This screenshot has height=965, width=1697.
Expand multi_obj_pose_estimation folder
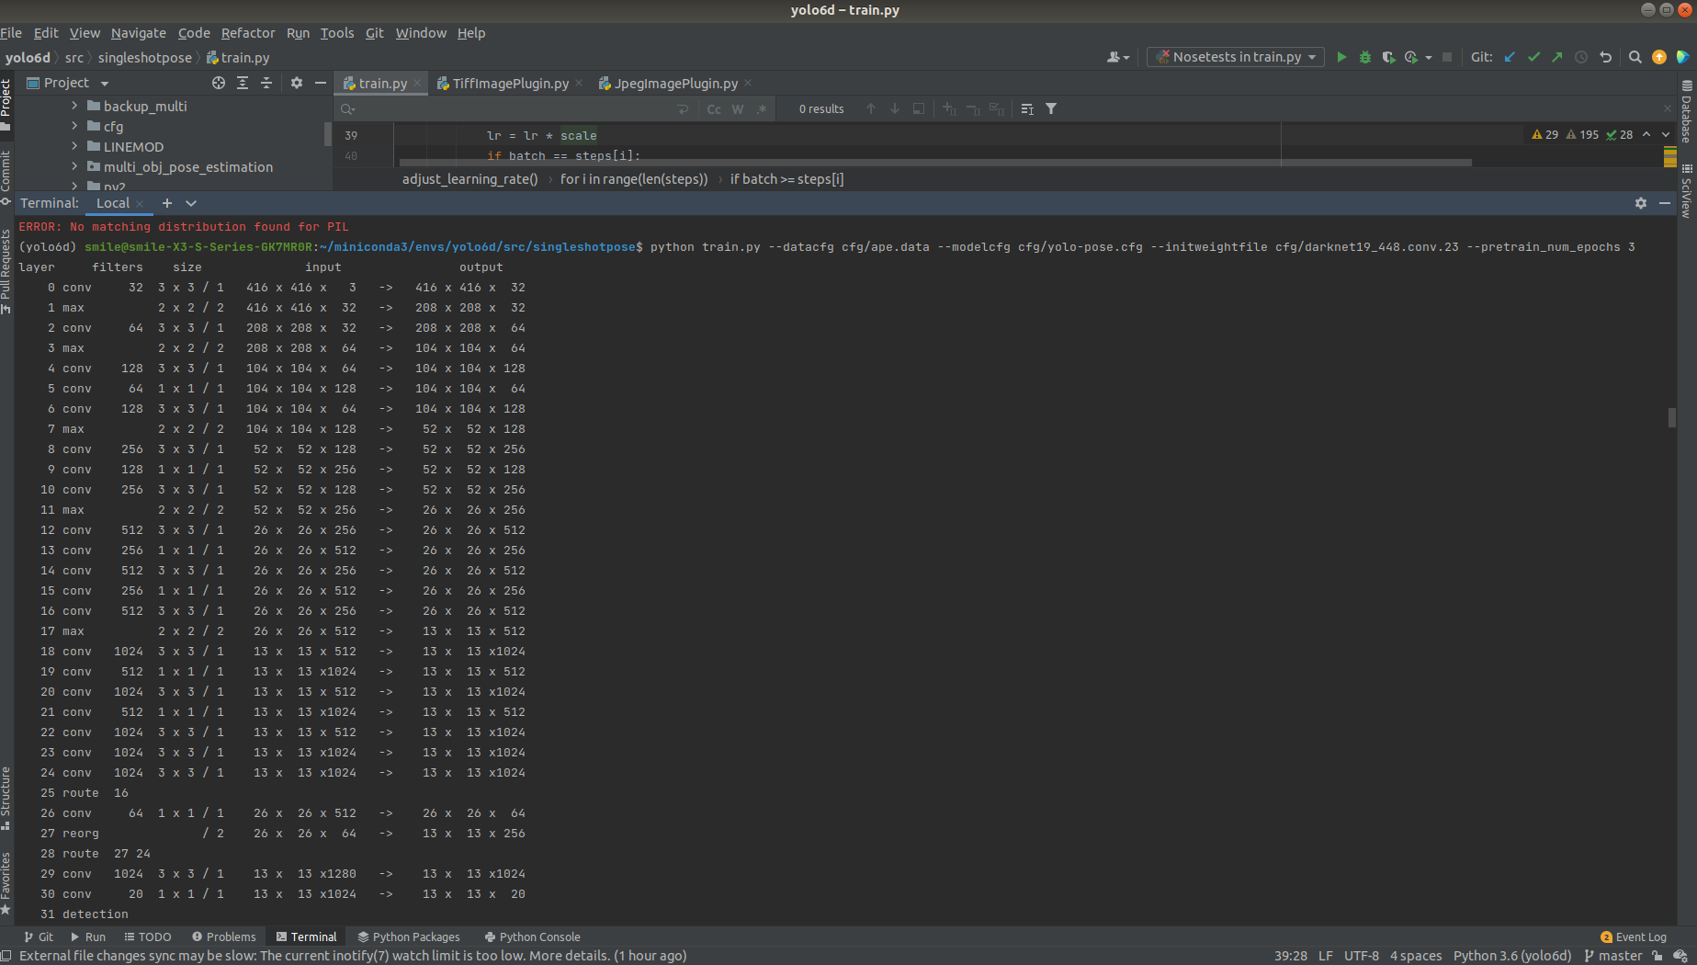pyautogui.click(x=74, y=166)
